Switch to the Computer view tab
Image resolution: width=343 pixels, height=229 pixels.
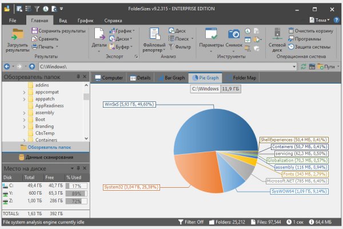(109, 78)
